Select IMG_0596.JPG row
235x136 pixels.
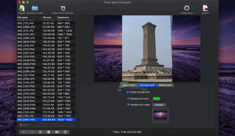click(46, 38)
